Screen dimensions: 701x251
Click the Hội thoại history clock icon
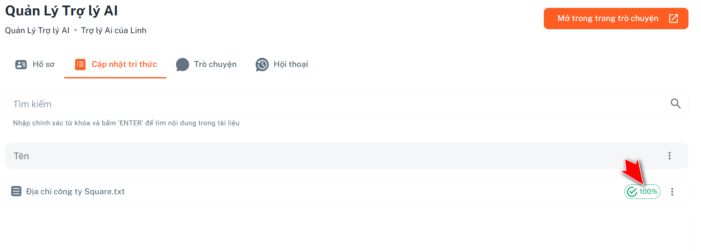(x=262, y=64)
